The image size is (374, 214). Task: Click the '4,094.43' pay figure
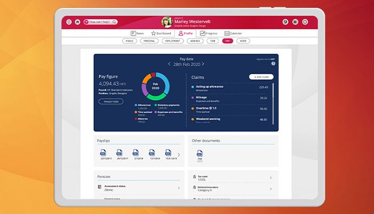(108, 83)
